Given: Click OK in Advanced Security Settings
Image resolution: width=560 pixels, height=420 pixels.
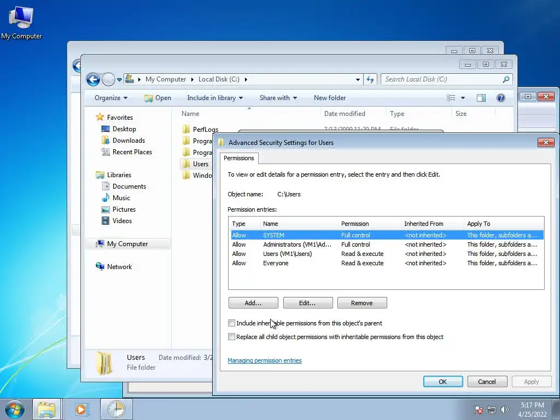Looking at the screenshot, I should click(443, 381).
